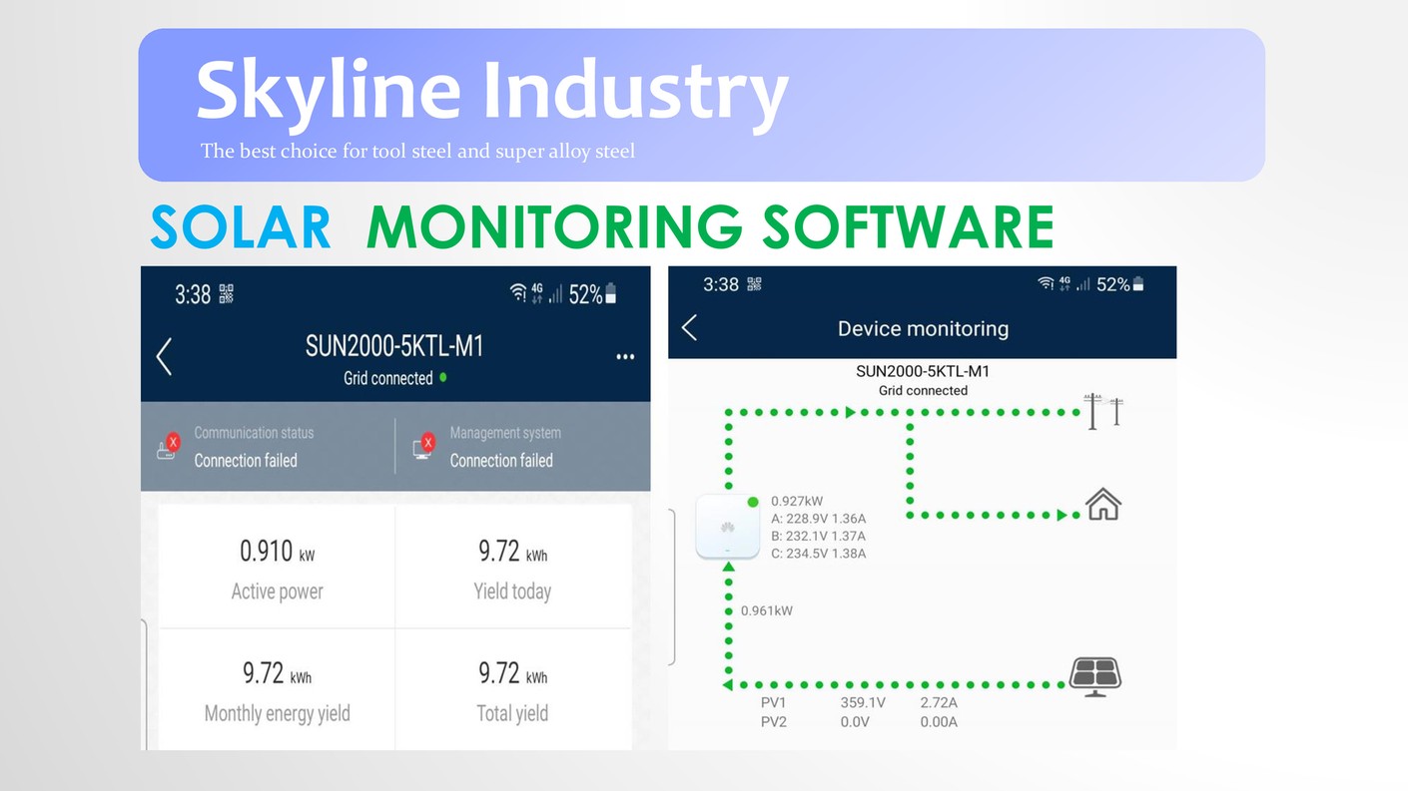Tap the Wi-Fi icon in left phone status bar
This screenshot has height=791, width=1408.
pyautogui.click(x=517, y=292)
